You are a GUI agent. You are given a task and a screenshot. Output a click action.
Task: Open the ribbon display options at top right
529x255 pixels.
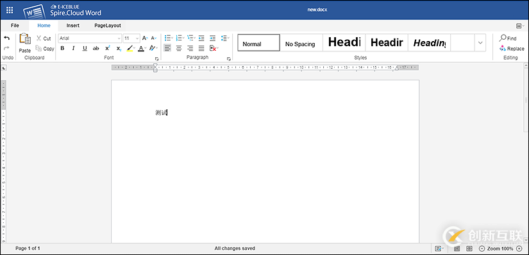tap(520, 26)
